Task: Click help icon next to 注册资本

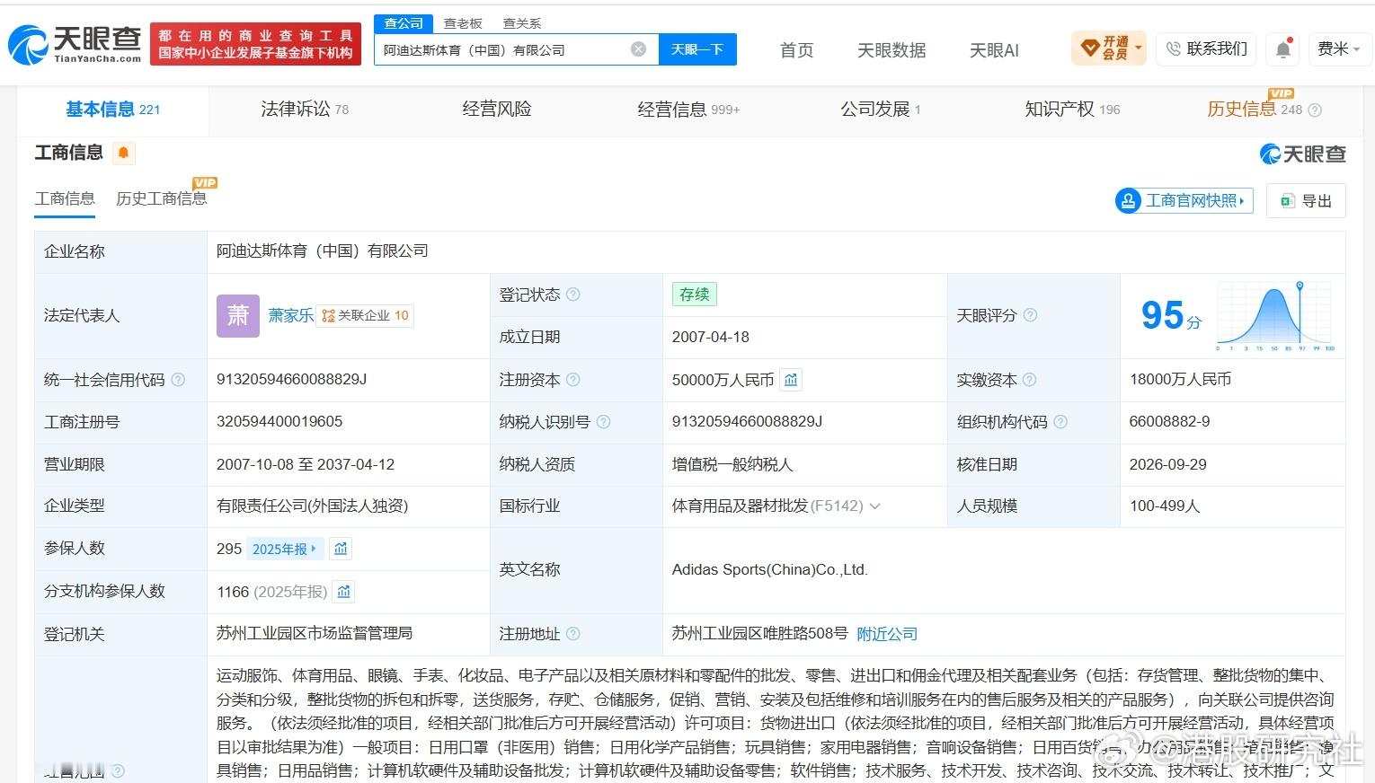Action: click(573, 380)
